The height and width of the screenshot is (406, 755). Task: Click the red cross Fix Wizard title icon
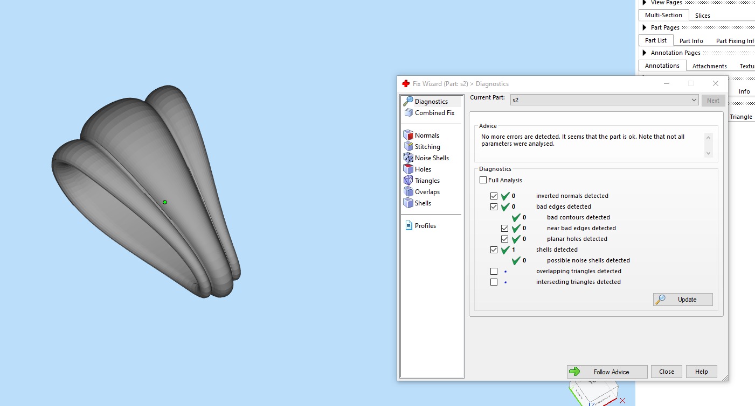coord(406,84)
